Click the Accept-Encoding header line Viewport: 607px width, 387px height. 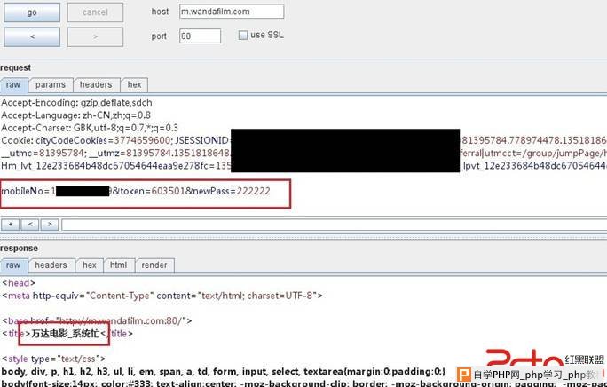(x=76, y=103)
